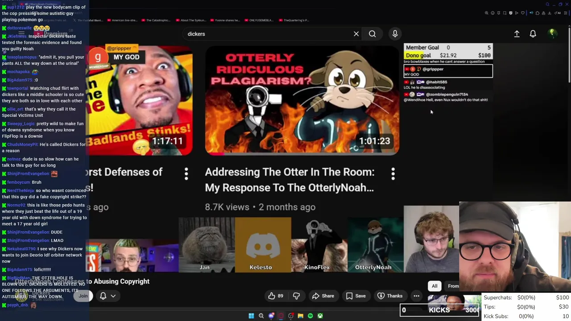Click the browser profile person icon

pyautogui.click(x=543, y=13)
